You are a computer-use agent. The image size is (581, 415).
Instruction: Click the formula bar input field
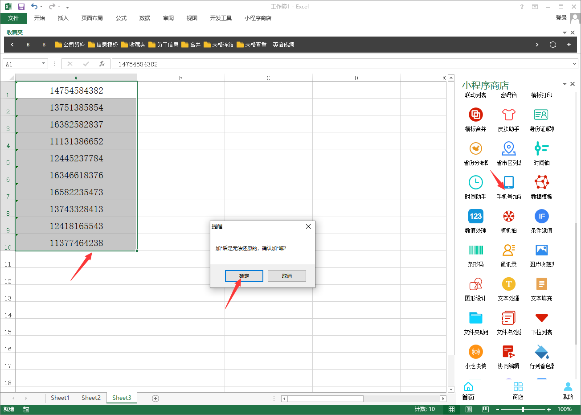(345, 64)
